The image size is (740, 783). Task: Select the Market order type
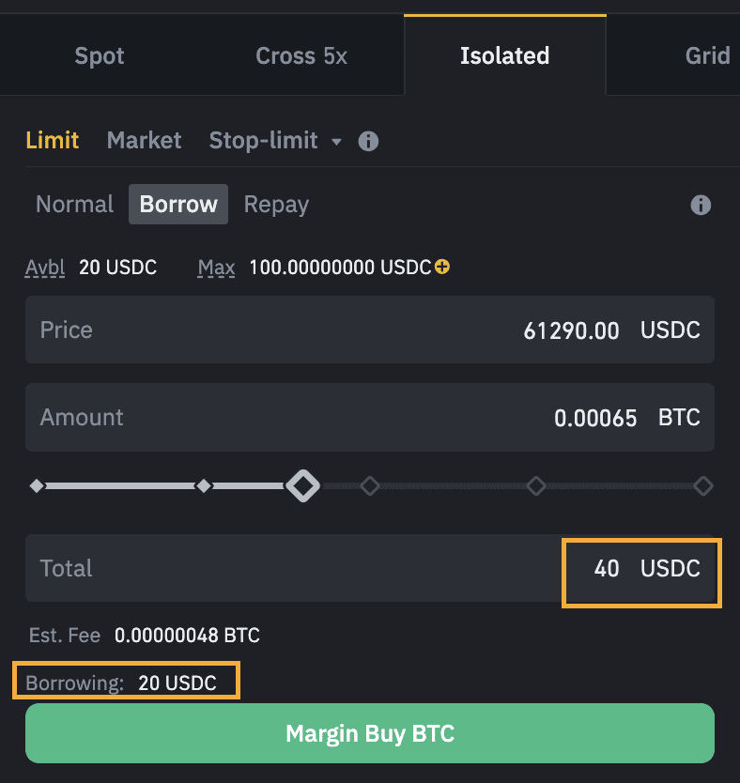coord(144,142)
